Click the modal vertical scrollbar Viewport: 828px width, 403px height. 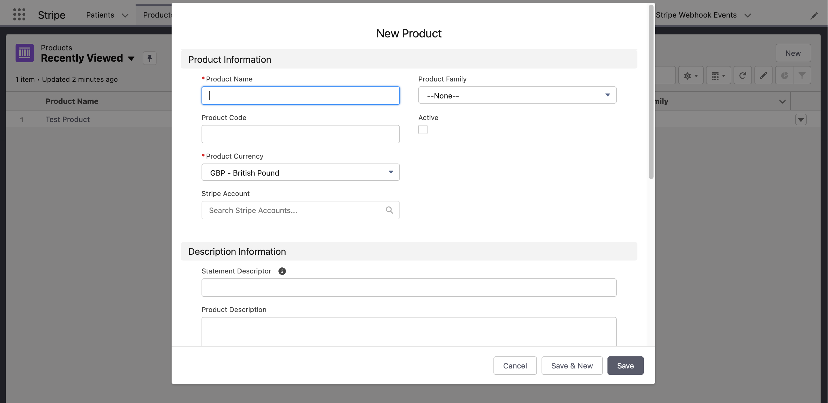coord(651,92)
